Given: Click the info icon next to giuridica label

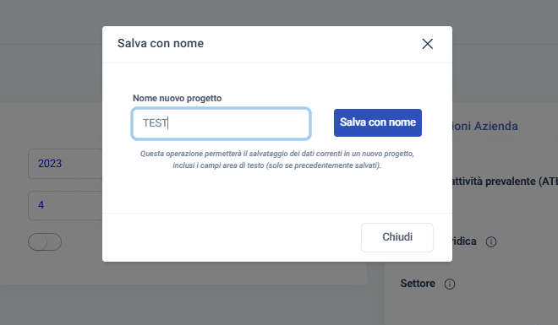Looking at the screenshot, I should click(491, 242).
